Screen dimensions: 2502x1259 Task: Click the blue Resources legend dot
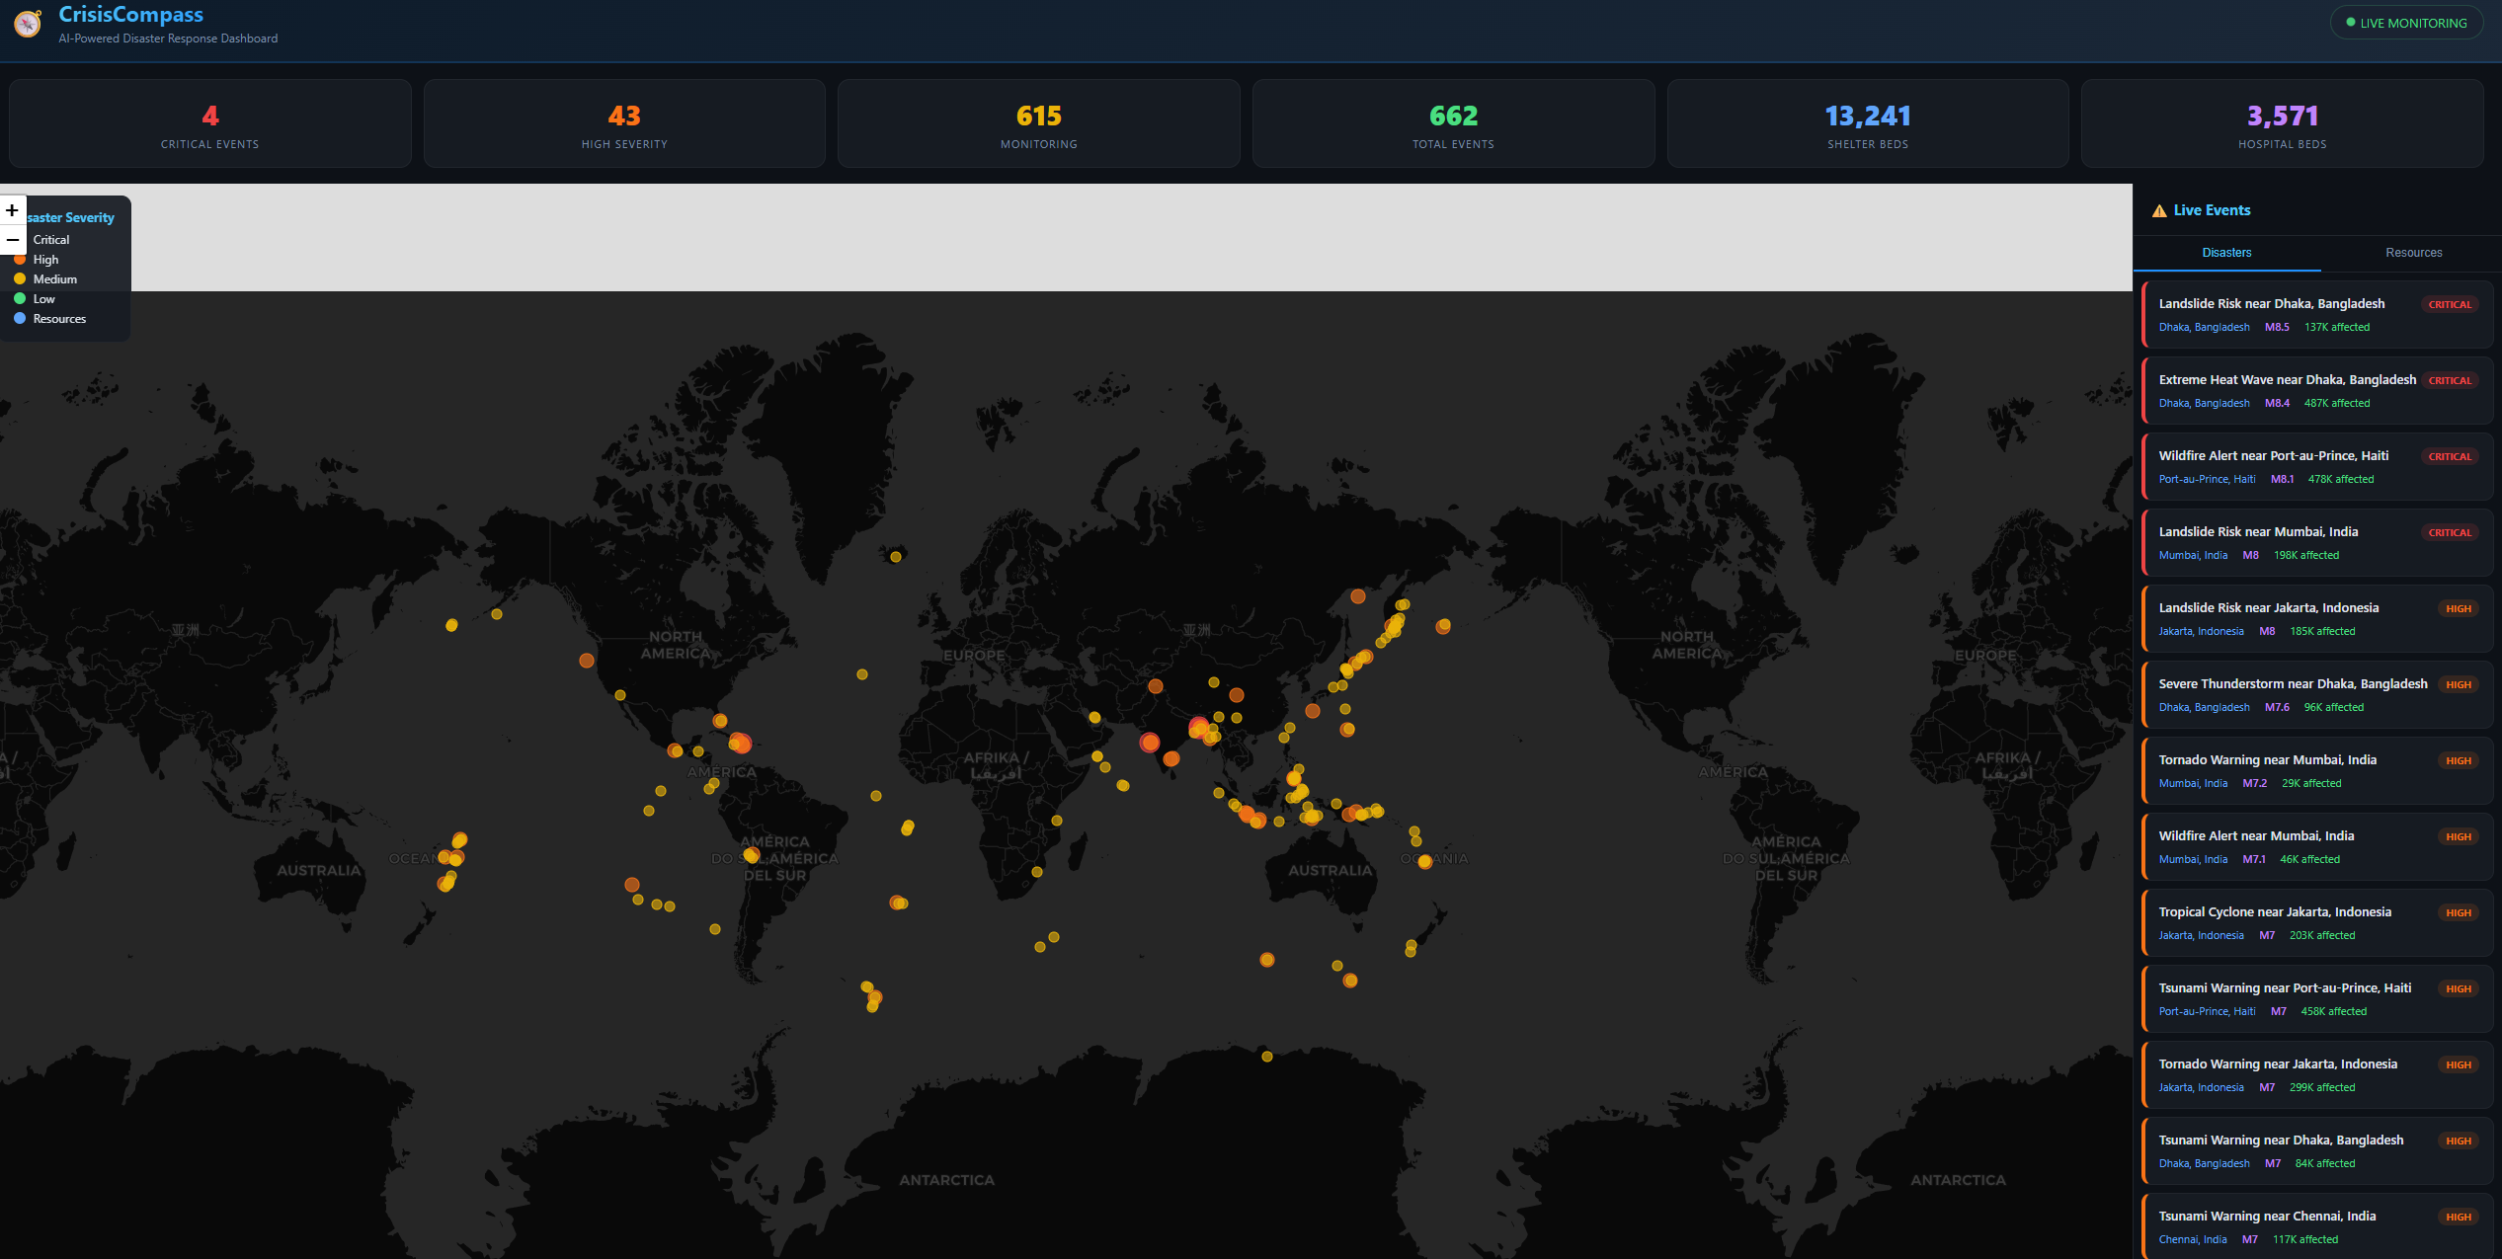tap(20, 318)
